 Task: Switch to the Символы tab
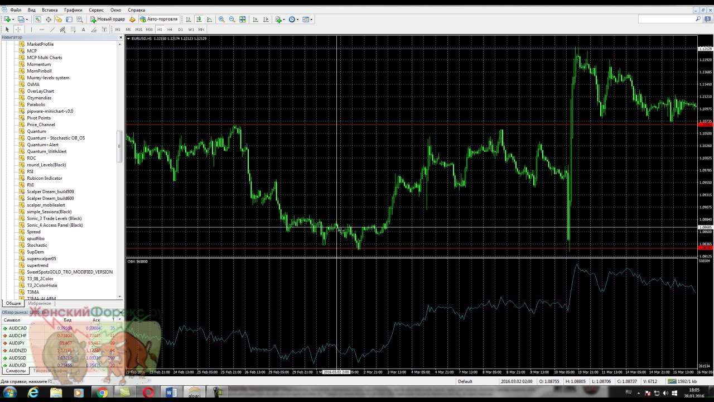pyautogui.click(x=16, y=371)
